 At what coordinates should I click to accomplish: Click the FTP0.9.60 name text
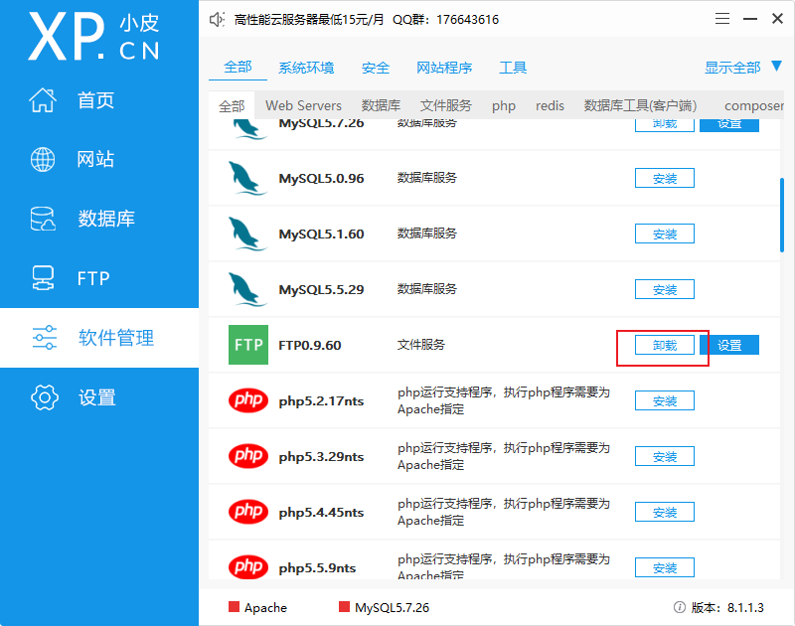click(x=310, y=345)
